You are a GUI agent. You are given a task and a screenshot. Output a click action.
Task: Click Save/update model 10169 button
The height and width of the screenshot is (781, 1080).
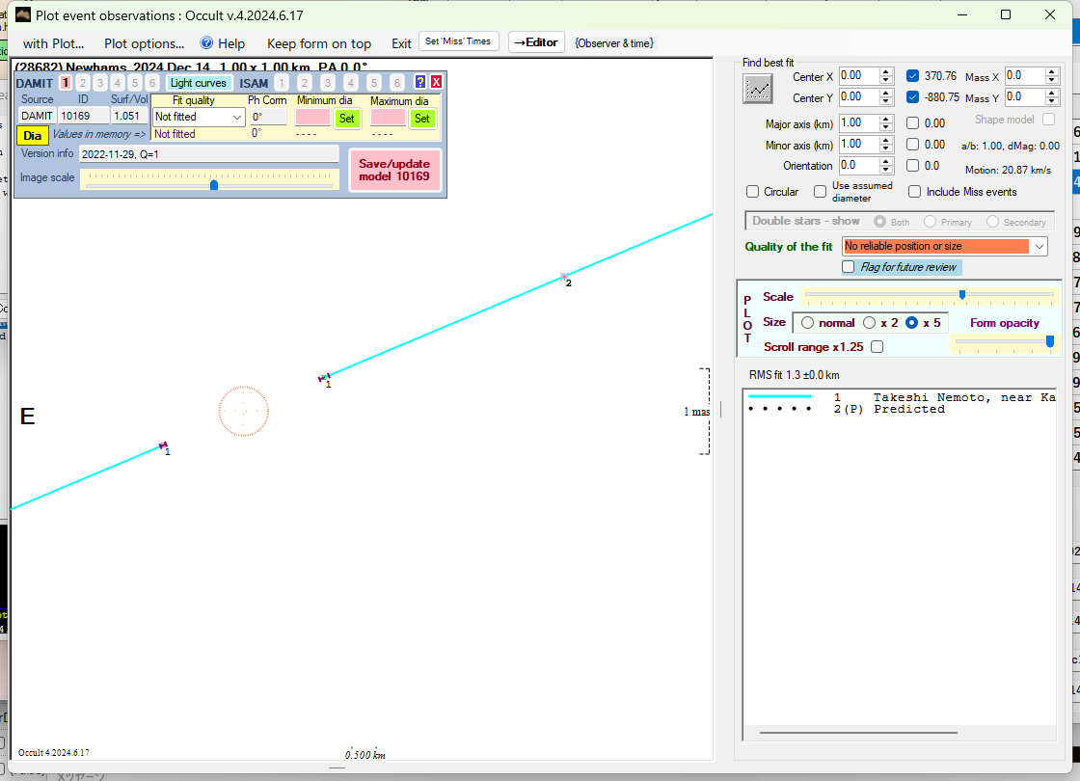coord(394,170)
